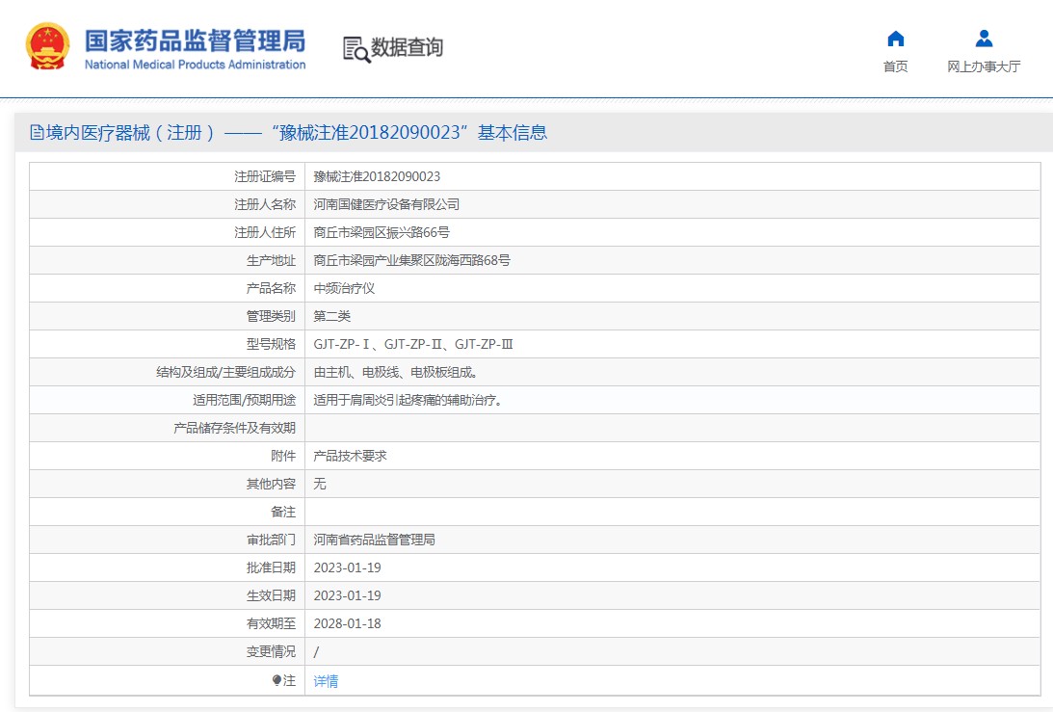
Task: Select registration number value 豫械注准20182090023
Action: (377, 176)
